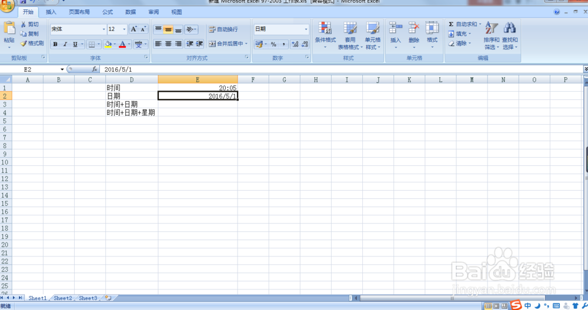
Task: Click the Insert cells (插入) icon
Action: [x=395, y=28]
